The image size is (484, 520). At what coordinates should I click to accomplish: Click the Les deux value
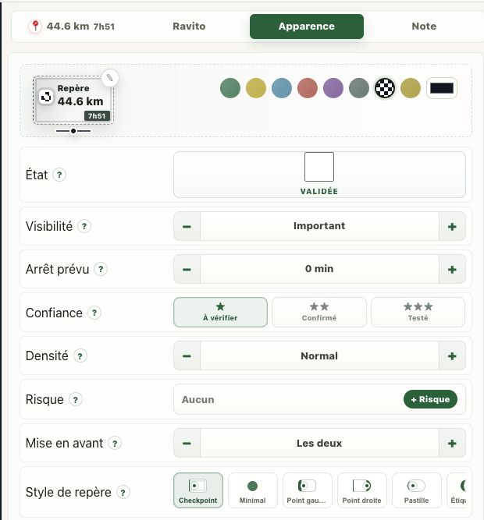click(319, 443)
